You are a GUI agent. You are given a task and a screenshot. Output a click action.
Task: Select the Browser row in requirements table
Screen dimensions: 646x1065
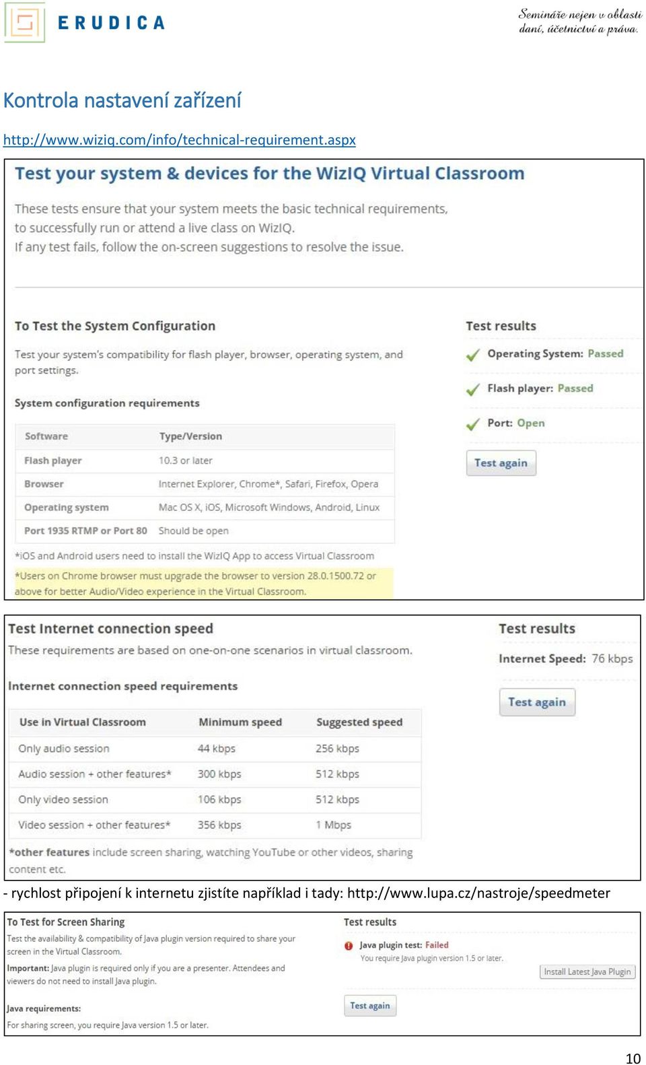(x=205, y=484)
